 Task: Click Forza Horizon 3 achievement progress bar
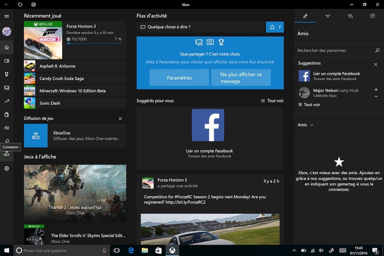pyautogui.click(x=94, y=43)
